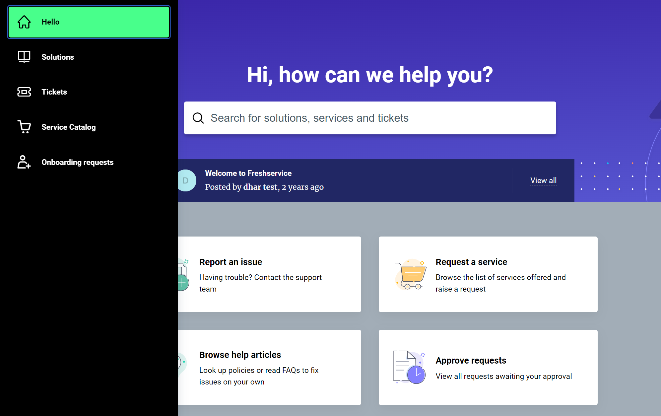Select the Service Catalog label in the sidebar
Image resolution: width=661 pixels, height=416 pixels.
click(69, 127)
